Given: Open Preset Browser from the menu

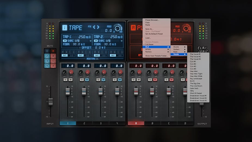Looking at the screenshot, I should click(152, 20).
